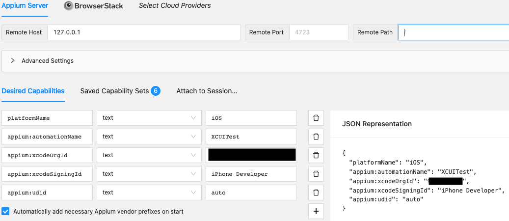Open type dropdown for appium:xcodeSigningId row
Screen dimensions: 509x221
click(x=149, y=174)
